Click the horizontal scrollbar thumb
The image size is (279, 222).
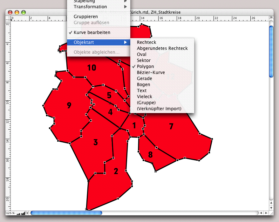point(66,213)
